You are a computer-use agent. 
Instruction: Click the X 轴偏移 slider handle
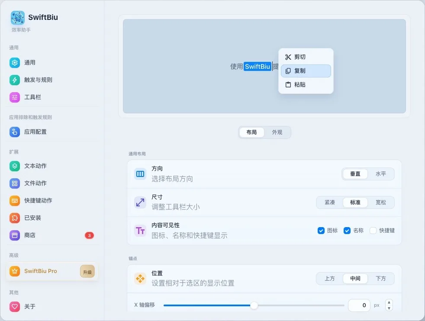click(x=254, y=305)
